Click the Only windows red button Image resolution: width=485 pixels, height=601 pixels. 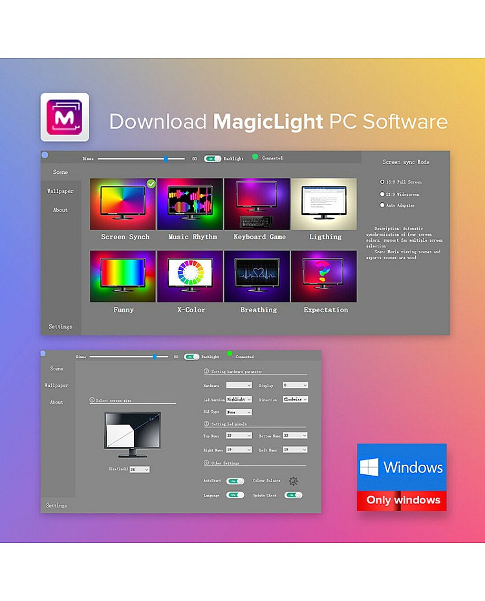tap(402, 500)
